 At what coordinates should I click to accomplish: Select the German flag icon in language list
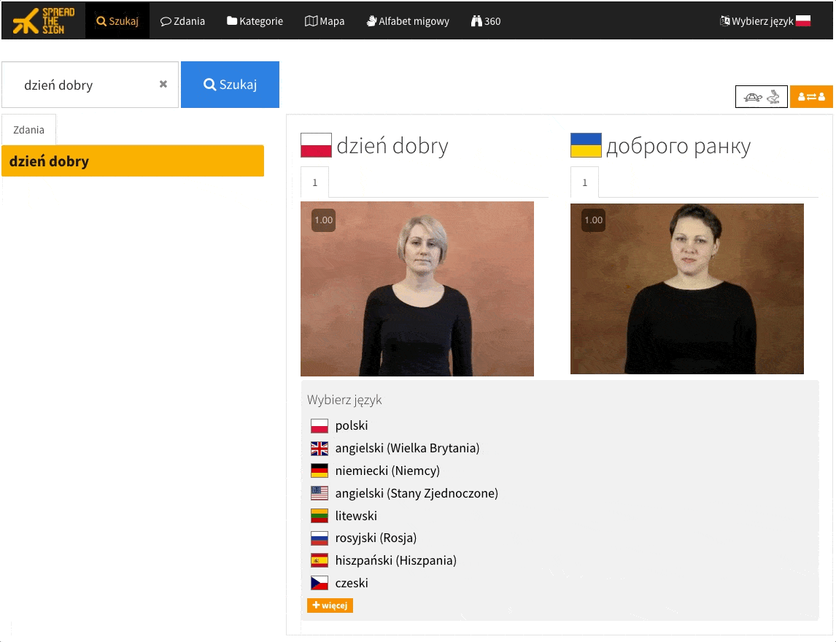(x=320, y=471)
